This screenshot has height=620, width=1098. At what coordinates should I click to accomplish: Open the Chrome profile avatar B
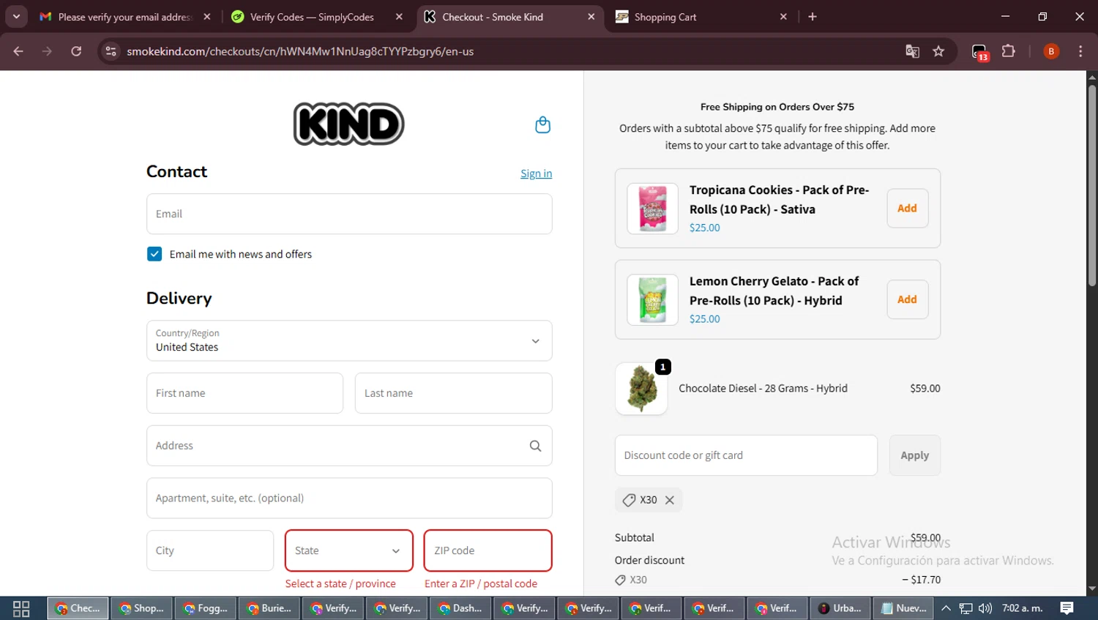click(1051, 51)
